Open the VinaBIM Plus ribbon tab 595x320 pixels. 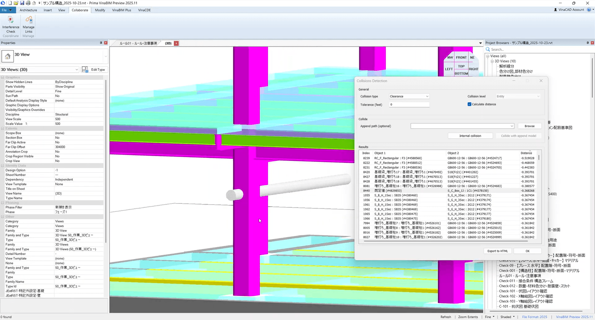click(121, 10)
